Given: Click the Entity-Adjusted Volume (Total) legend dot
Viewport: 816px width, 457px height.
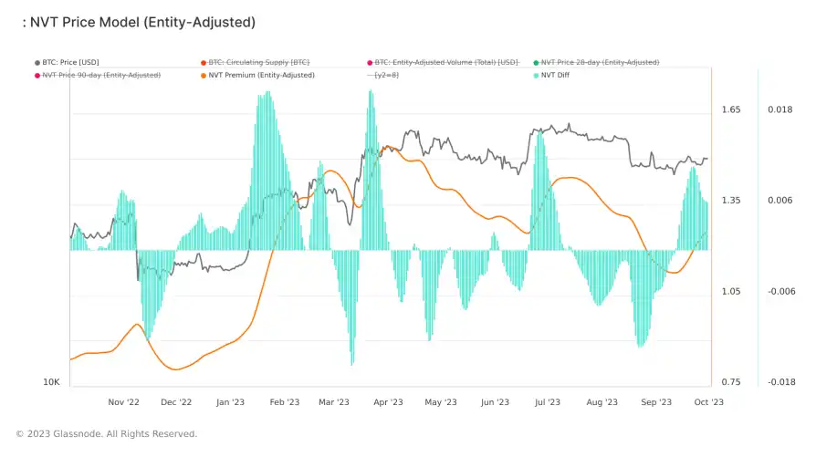Looking at the screenshot, I should tap(370, 62).
